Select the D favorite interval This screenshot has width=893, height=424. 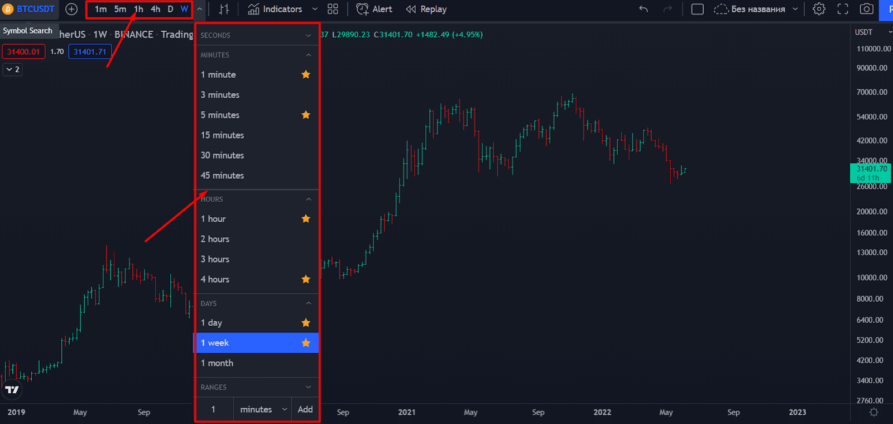point(170,9)
